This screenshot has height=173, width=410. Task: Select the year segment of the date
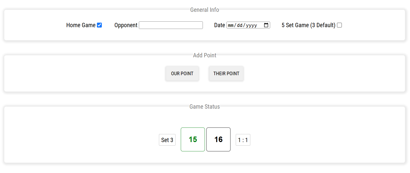[251, 25]
